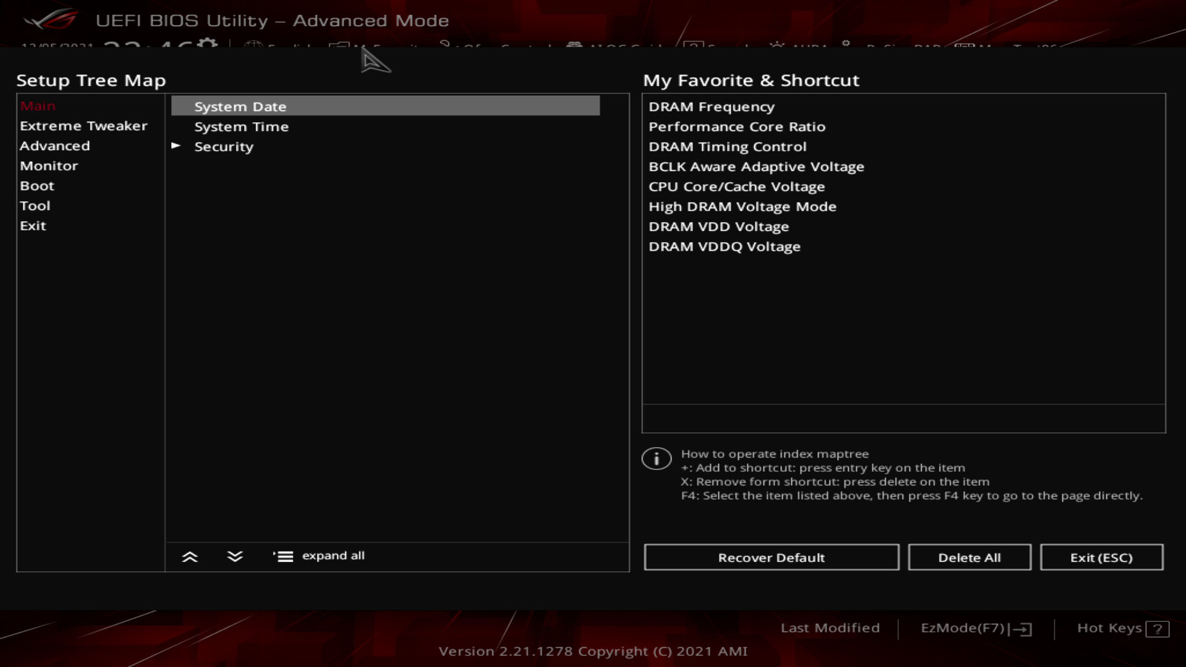This screenshot has width=1186, height=667.
Task: Click the Hot Keys question mark icon
Action: tap(1157, 629)
